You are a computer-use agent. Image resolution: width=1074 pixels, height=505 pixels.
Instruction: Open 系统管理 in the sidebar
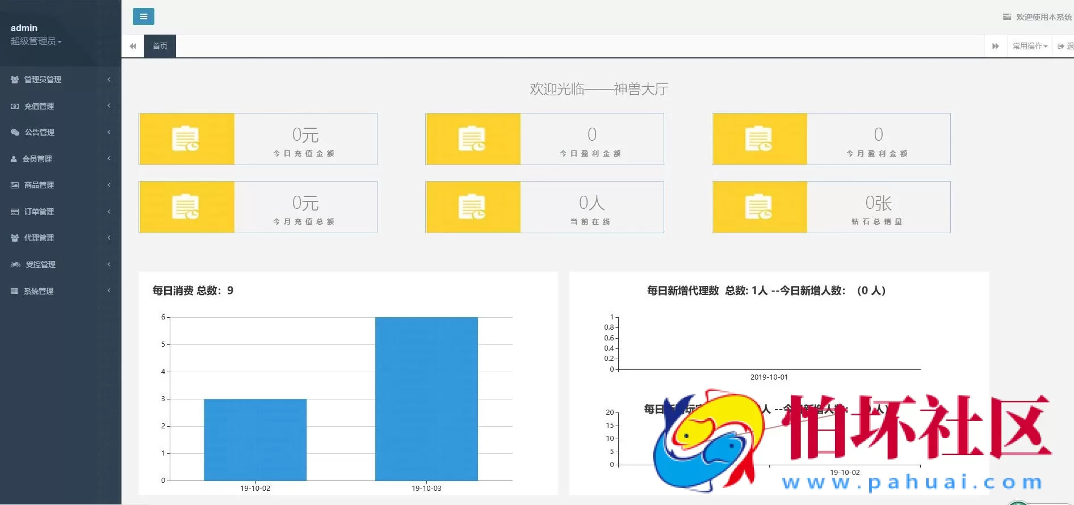[x=39, y=291]
